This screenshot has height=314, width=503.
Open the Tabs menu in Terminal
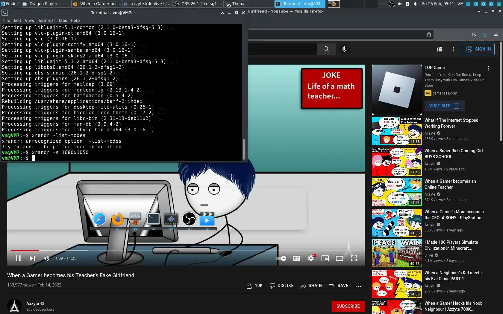pos(63,20)
